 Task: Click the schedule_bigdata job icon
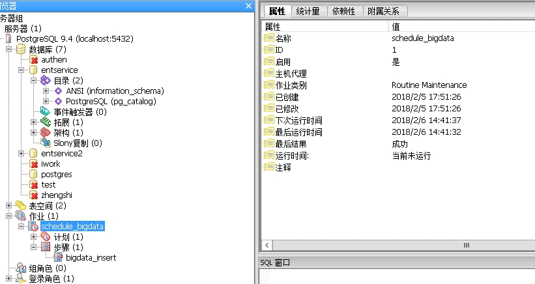coord(33,226)
